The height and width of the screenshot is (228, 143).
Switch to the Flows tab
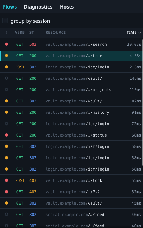coord(10,7)
